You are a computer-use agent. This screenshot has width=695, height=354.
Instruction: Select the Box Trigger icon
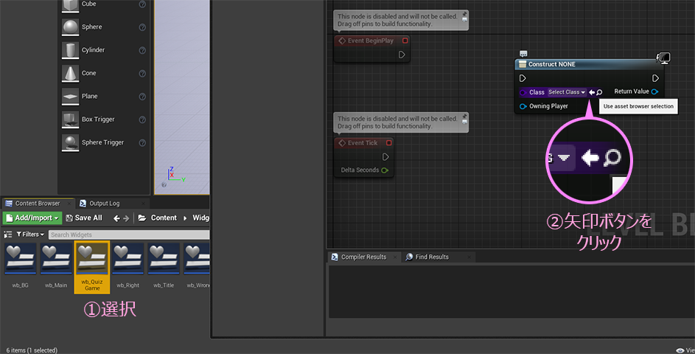(x=70, y=119)
